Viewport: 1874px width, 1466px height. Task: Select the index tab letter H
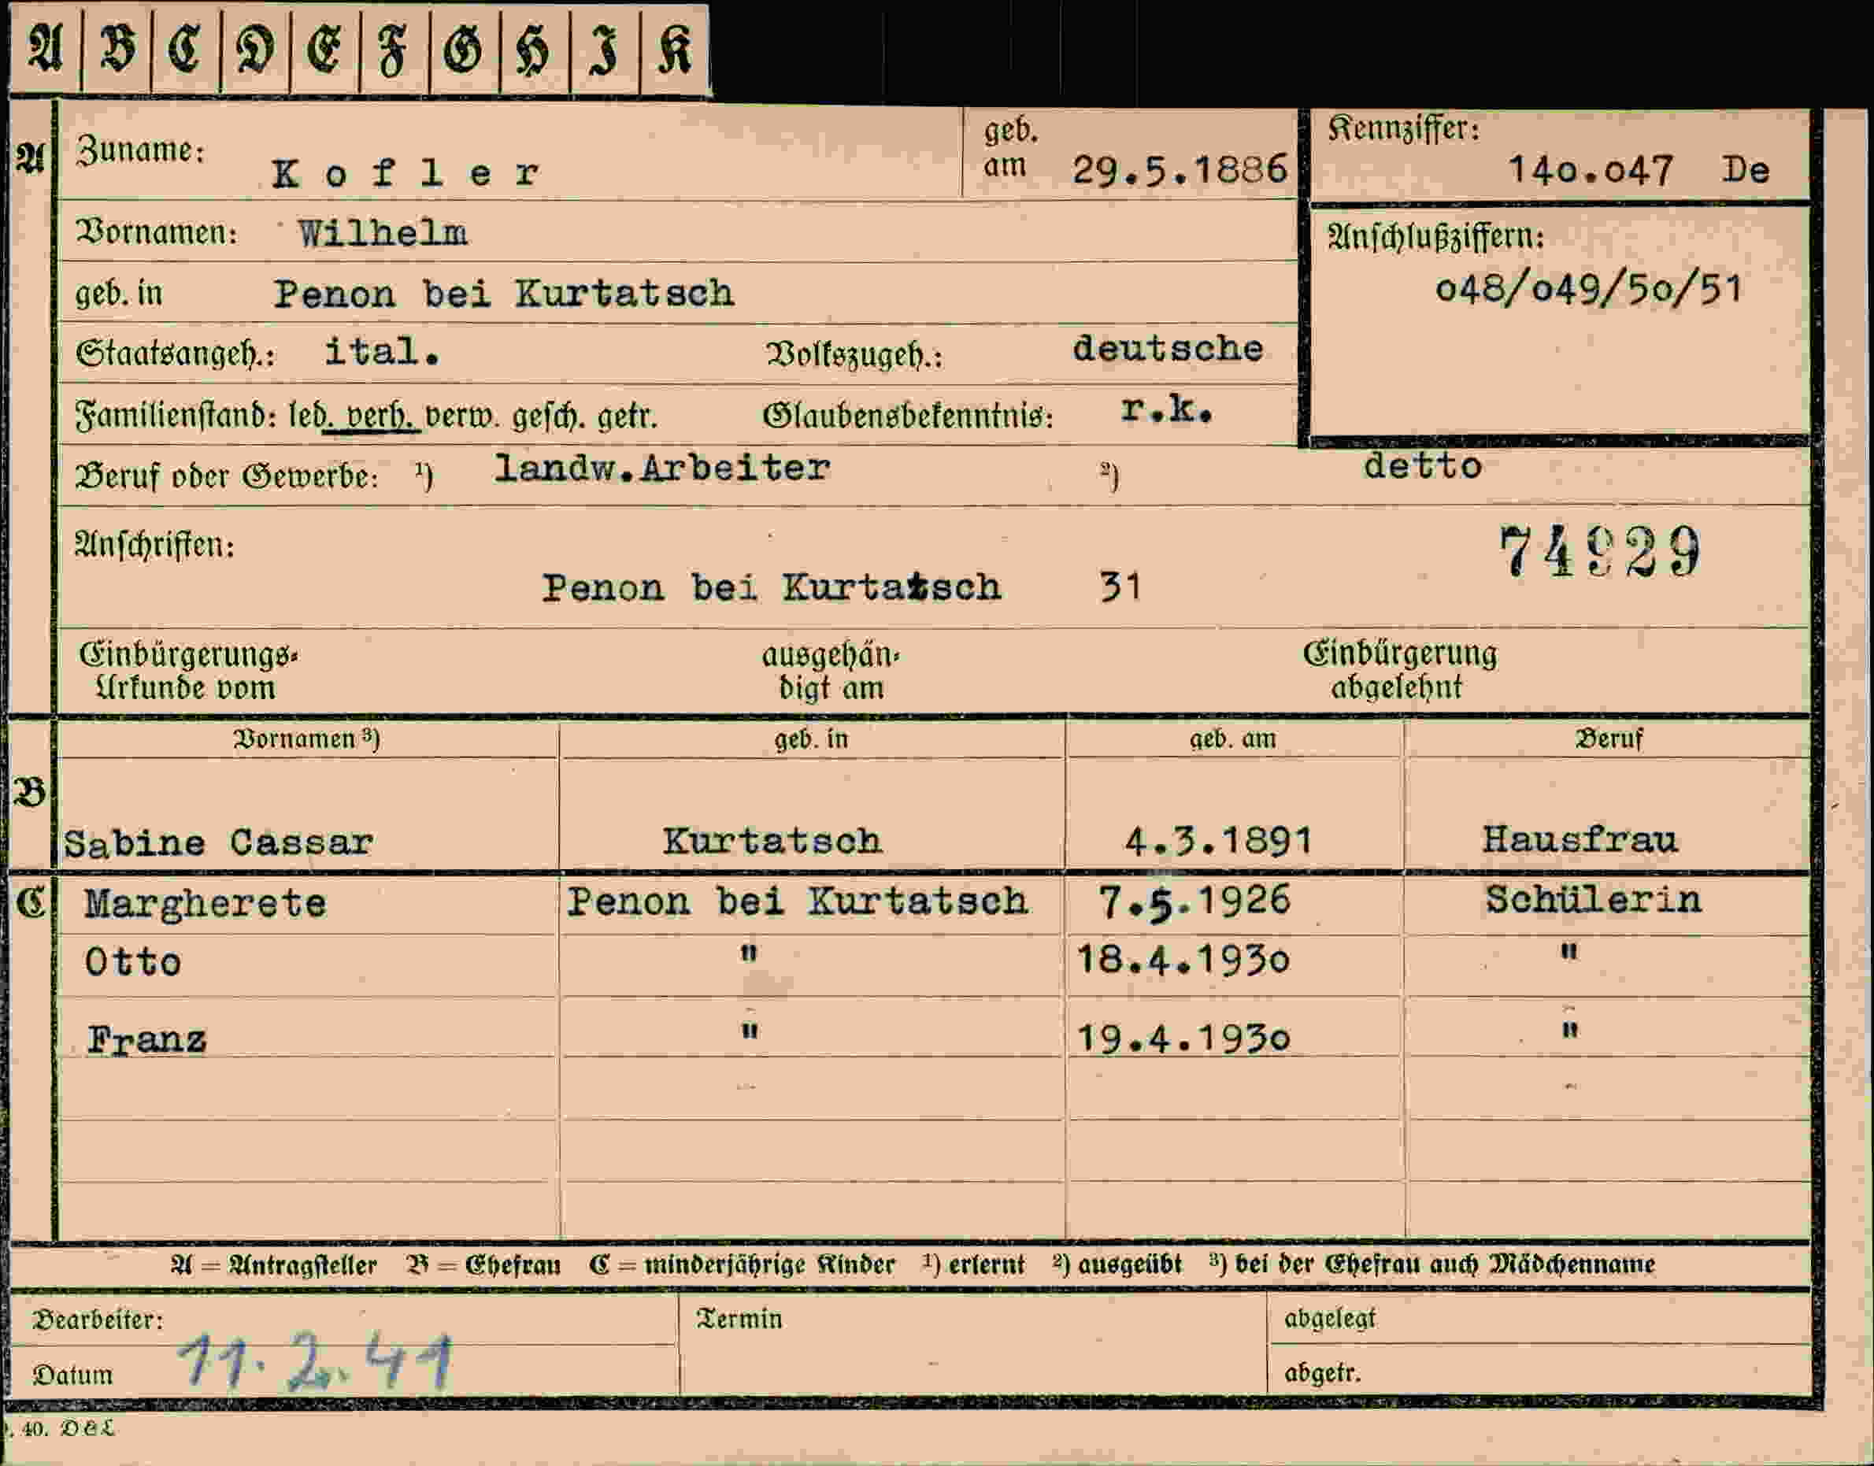(x=534, y=48)
